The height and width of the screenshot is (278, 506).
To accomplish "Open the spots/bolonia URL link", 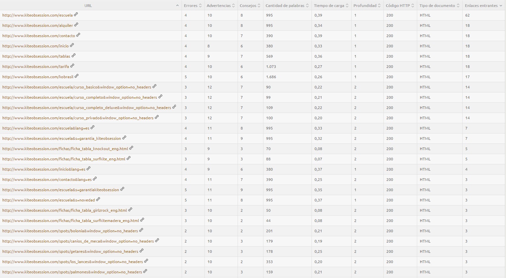I will [70, 231].
